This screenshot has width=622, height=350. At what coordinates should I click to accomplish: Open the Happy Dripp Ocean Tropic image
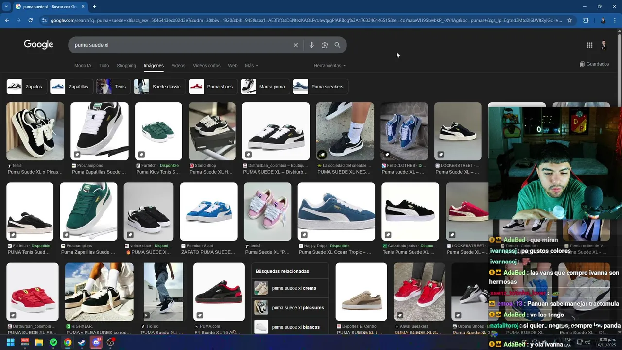pos(336,211)
